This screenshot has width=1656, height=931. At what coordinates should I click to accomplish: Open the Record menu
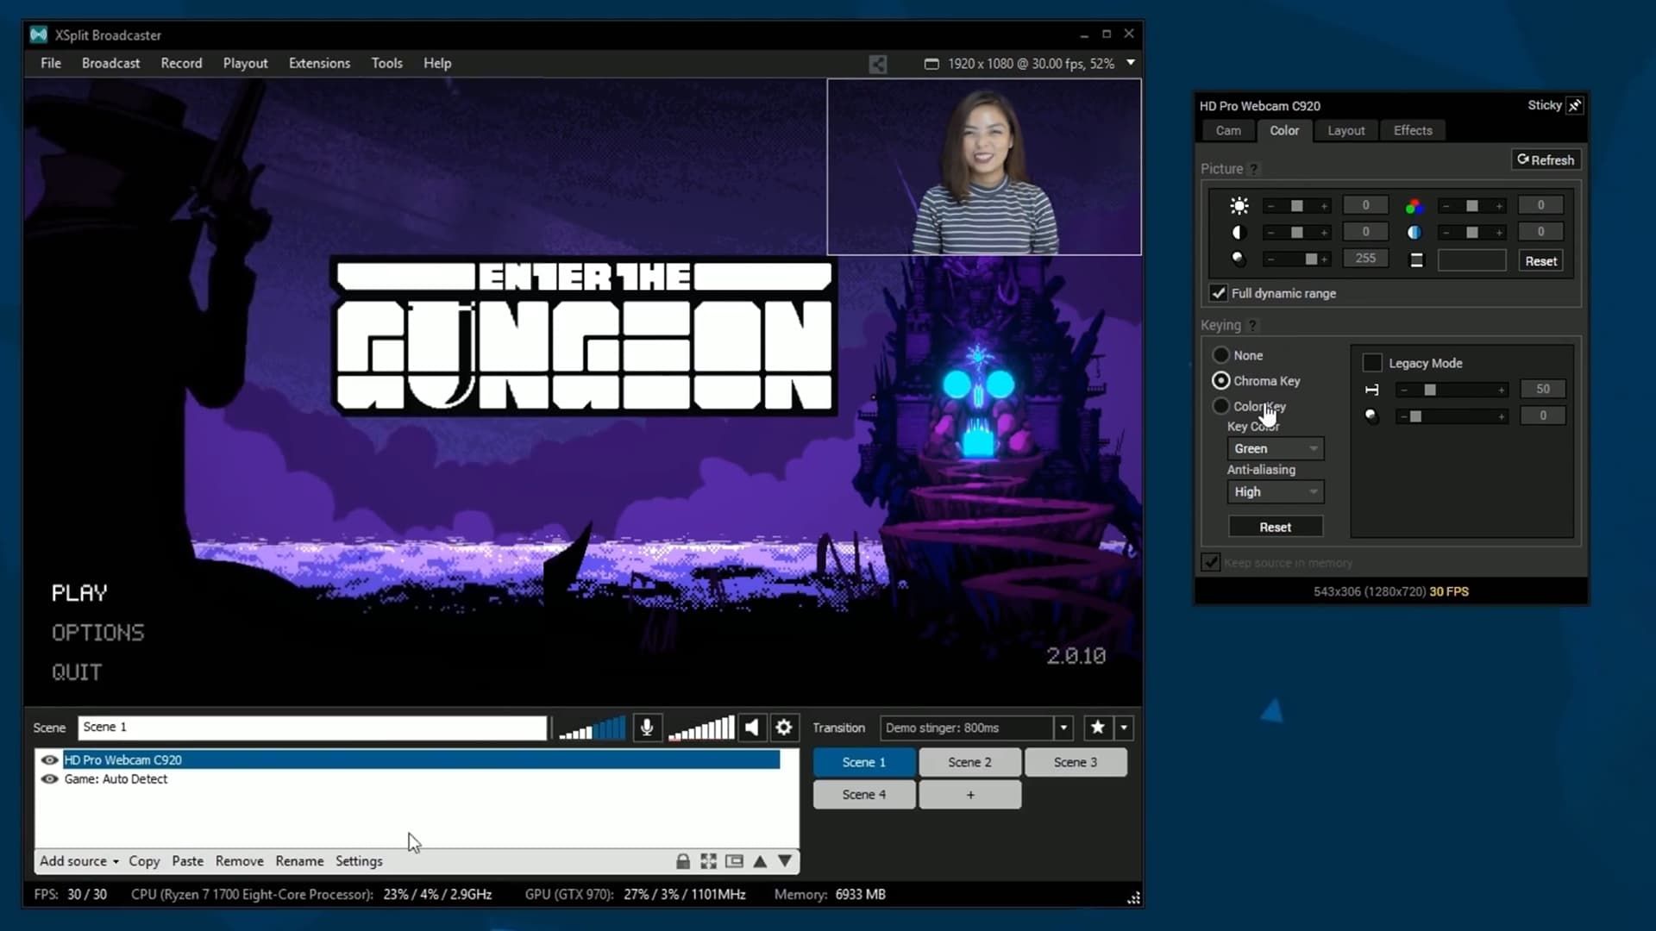(181, 63)
